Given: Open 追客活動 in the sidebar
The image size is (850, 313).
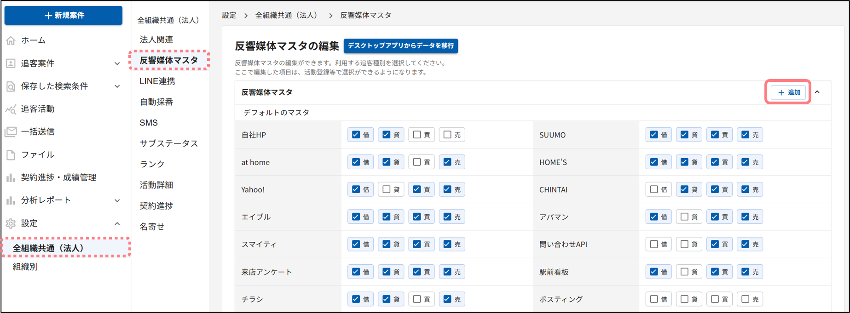Looking at the screenshot, I should (x=38, y=109).
